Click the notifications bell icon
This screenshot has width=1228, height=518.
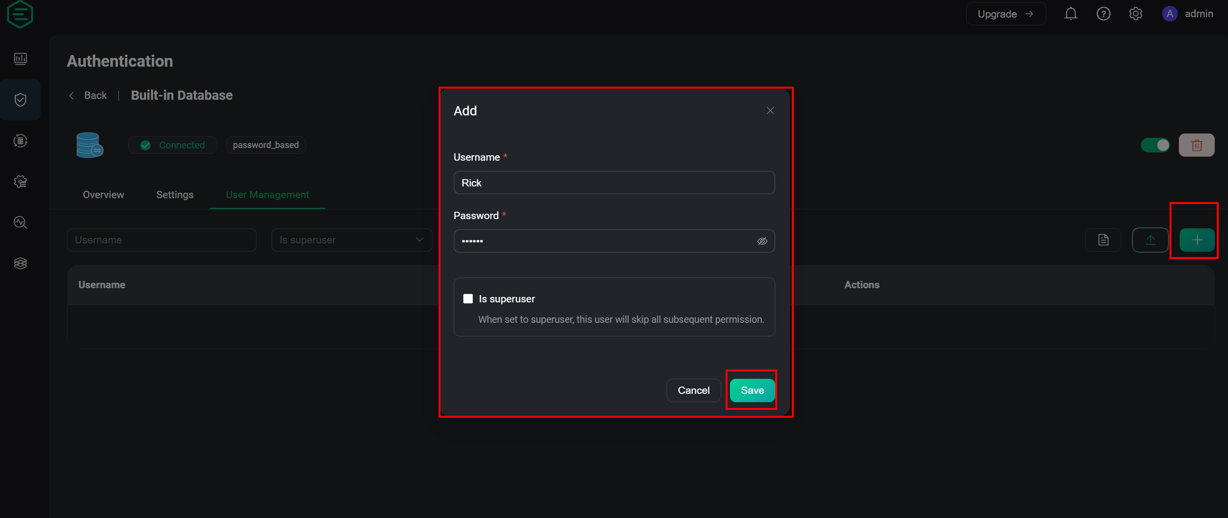(1071, 14)
